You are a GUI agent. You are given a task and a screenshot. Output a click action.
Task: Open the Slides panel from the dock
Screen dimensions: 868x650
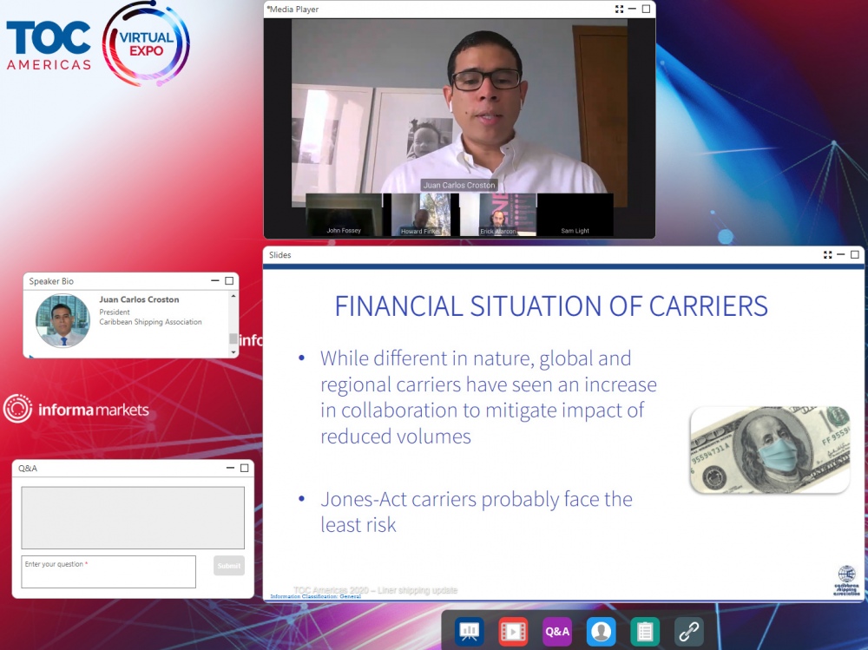point(470,631)
